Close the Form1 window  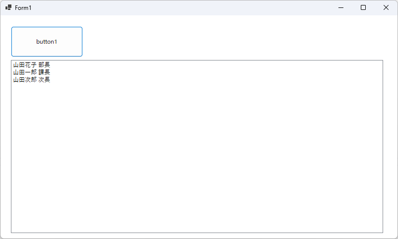386,7
